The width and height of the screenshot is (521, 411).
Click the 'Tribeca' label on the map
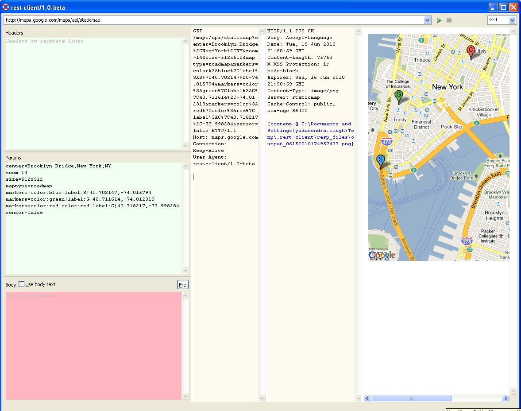coord(422,59)
